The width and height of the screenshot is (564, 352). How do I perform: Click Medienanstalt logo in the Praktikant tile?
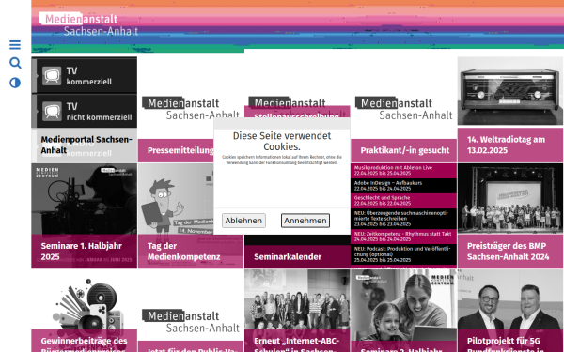click(404, 108)
